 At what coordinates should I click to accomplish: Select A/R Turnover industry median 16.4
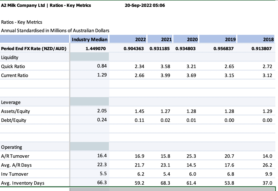pyautogui.click(x=102, y=156)
